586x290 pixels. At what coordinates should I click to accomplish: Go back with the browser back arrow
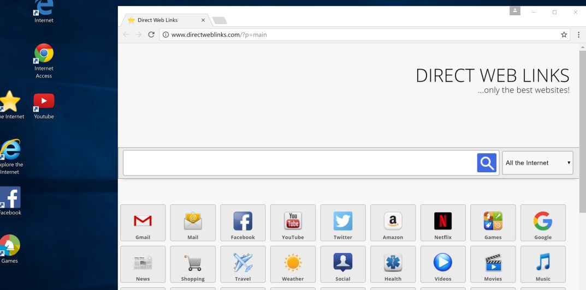click(x=126, y=35)
